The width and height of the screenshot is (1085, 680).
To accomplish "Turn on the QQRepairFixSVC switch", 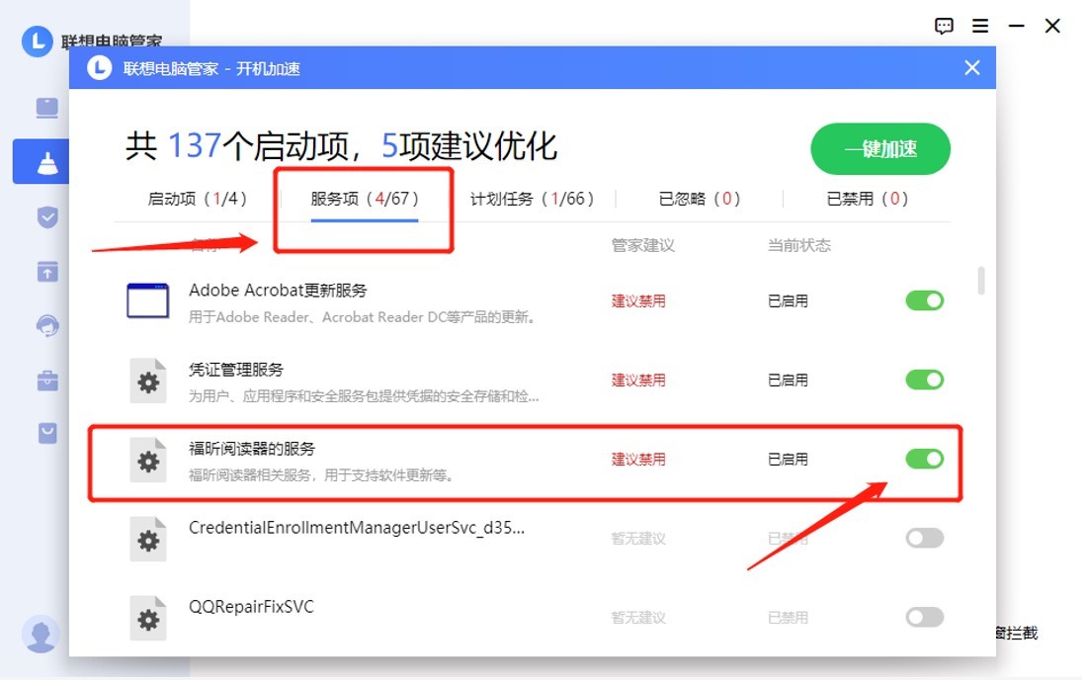I will tap(925, 617).
